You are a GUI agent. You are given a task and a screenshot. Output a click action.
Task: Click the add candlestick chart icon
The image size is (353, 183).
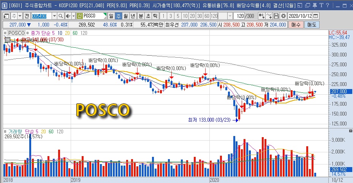[x=261, y=16]
